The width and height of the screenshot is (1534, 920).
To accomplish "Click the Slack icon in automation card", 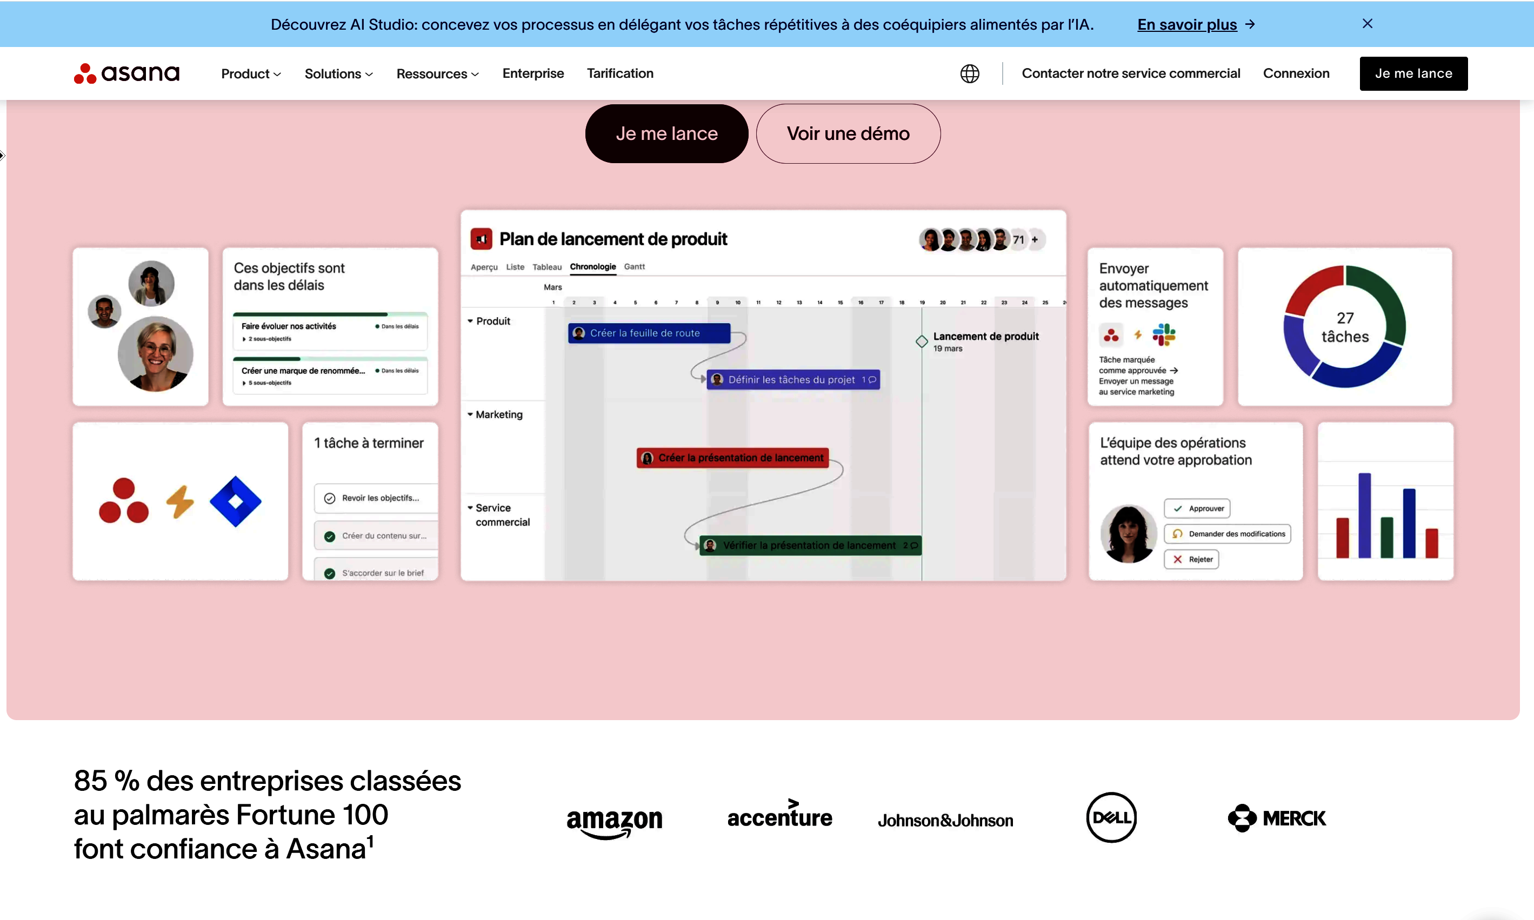I will pyautogui.click(x=1164, y=335).
